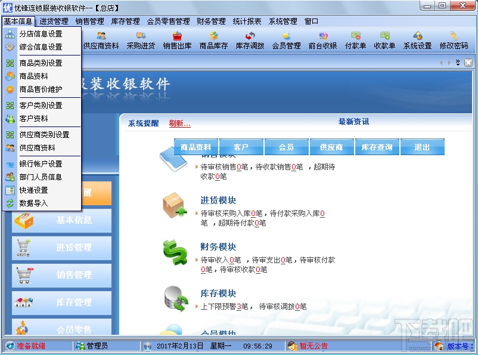Click the 销售出库 toolbar icon
The height and width of the screenshot is (355, 478).
click(177, 36)
